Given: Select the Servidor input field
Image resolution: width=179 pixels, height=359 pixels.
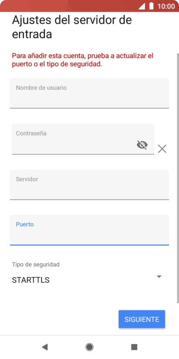Looking at the screenshot, I should point(89,185).
